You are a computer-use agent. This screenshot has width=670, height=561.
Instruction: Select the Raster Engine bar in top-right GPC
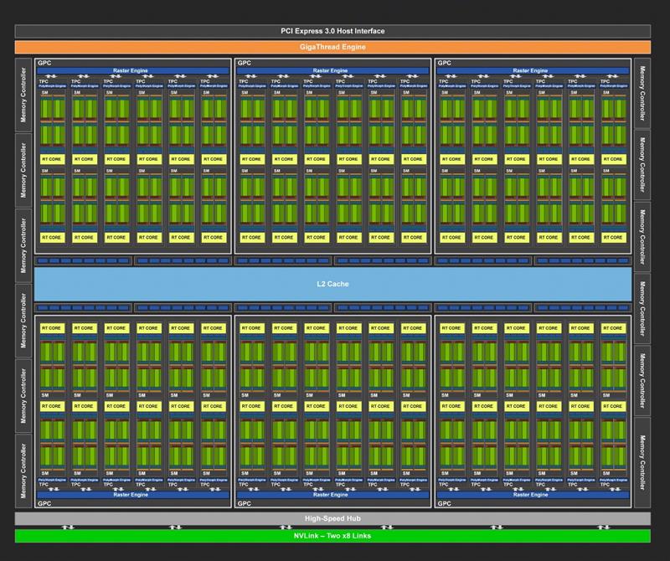[x=532, y=71]
